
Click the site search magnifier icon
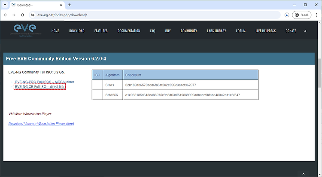[x=305, y=31]
